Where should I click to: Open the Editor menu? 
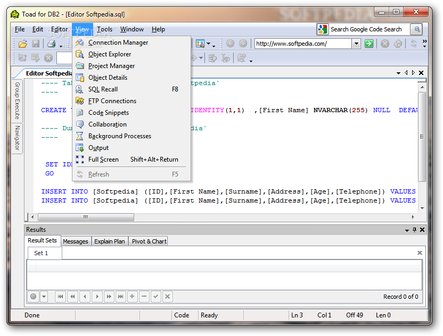[x=59, y=29]
